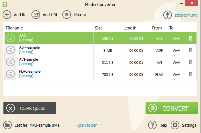The width and height of the screenshot is (201, 133).
Task: Click the History label
Action: point(80,15)
